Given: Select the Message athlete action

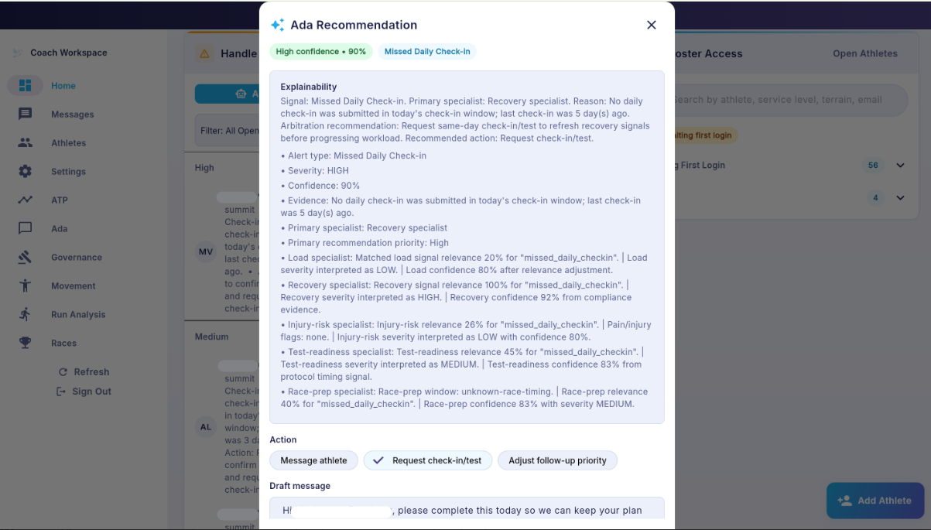Looking at the screenshot, I should pyautogui.click(x=313, y=460).
